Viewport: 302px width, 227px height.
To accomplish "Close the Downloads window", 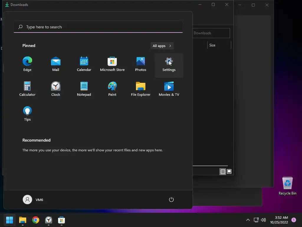I will pos(227,4).
